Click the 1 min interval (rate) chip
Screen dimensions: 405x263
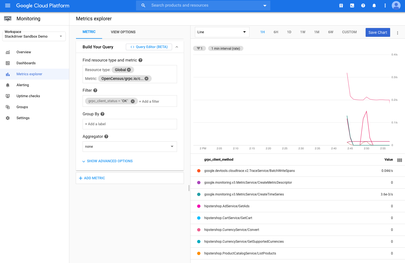[x=225, y=49]
